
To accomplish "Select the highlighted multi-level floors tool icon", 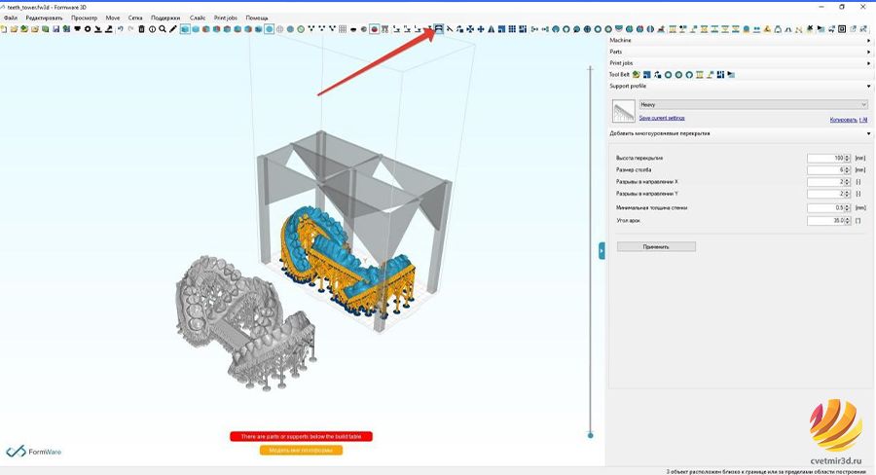I will (439, 29).
